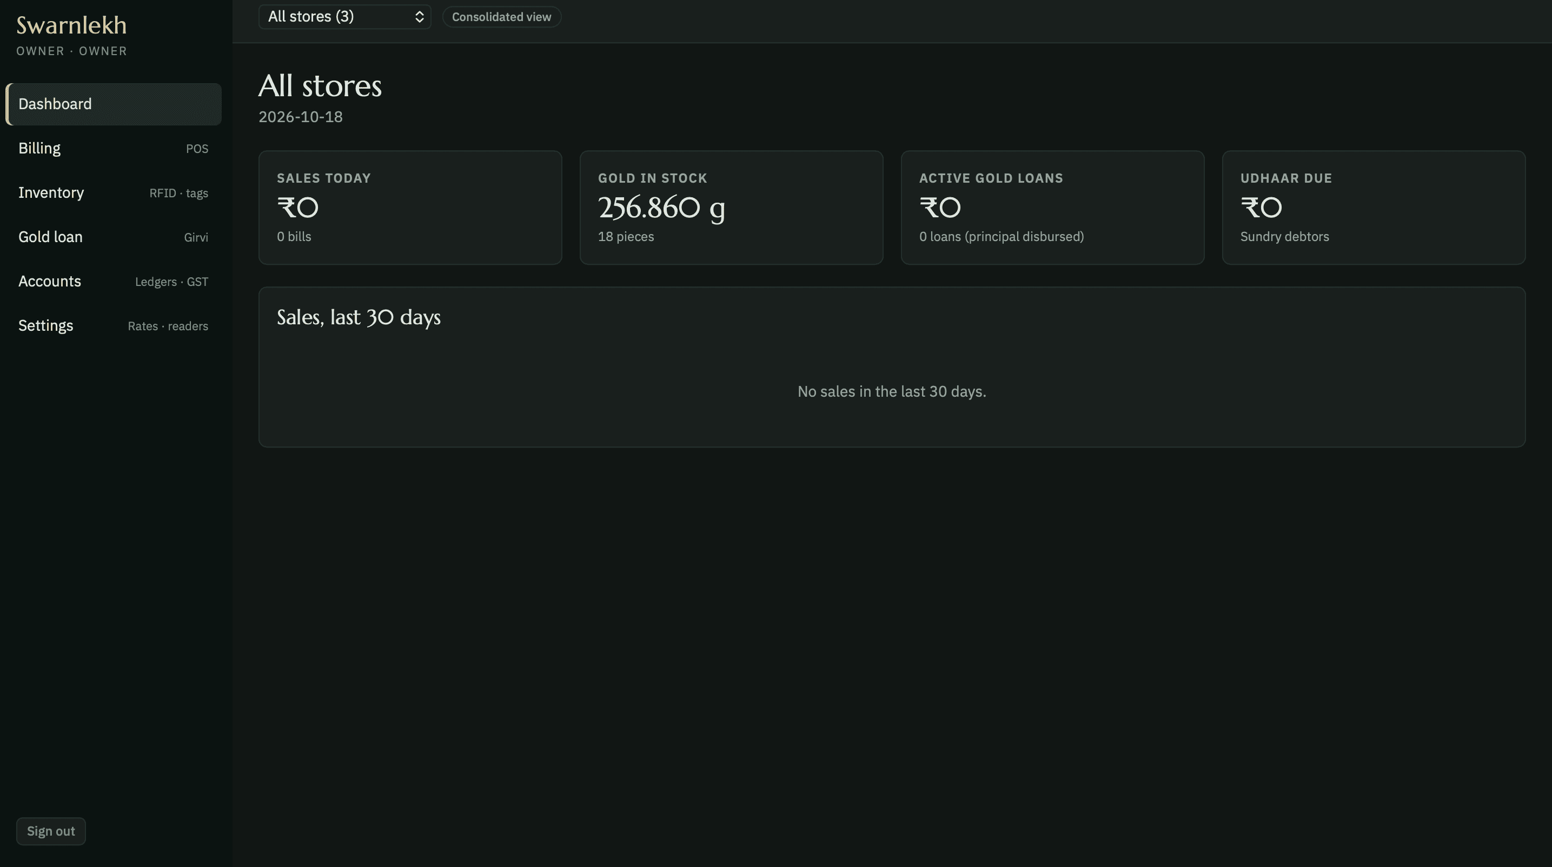This screenshot has height=867, width=1552.
Task: Open the Billing POS section
Action: coord(113,149)
